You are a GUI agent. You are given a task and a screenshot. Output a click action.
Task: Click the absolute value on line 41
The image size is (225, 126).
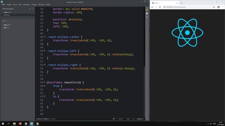pos(75,20)
